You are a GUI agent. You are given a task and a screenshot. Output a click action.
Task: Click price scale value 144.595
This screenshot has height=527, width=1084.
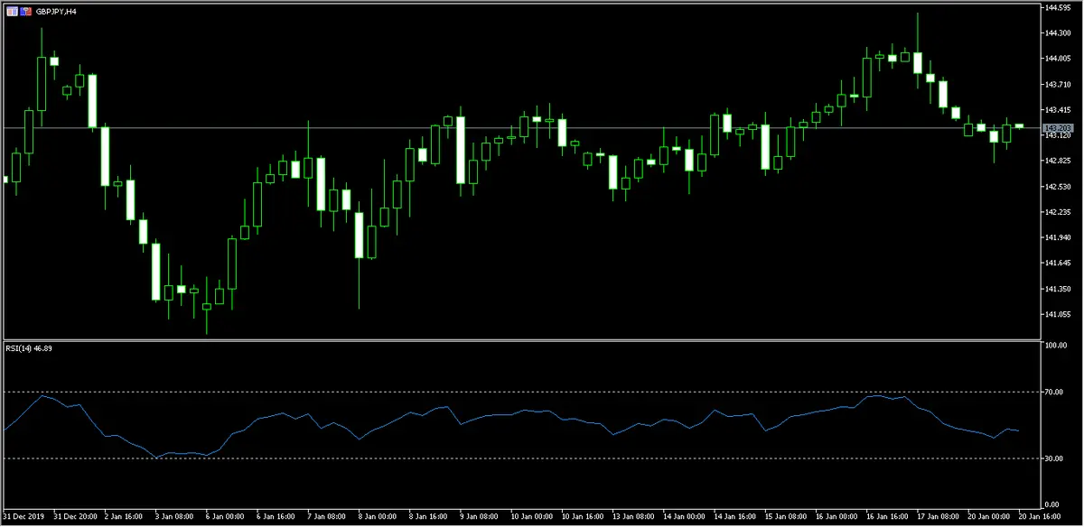tap(1058, 7)
